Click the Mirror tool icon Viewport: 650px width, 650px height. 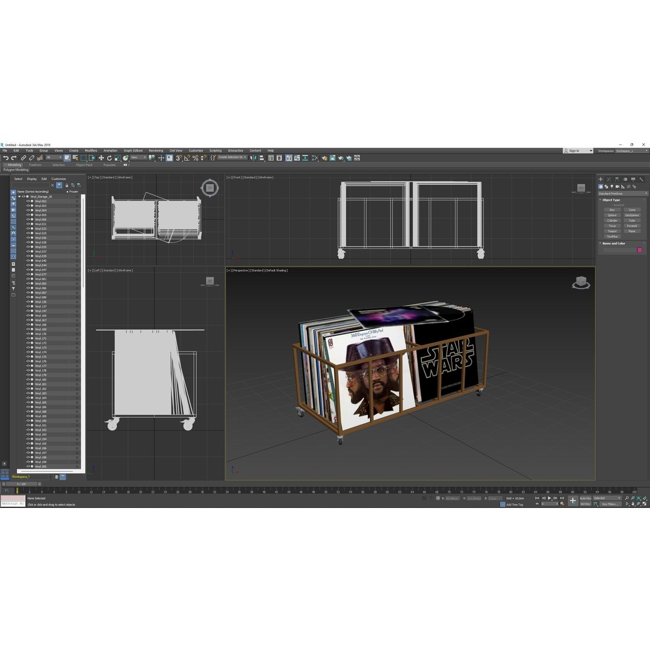[252, 158]
